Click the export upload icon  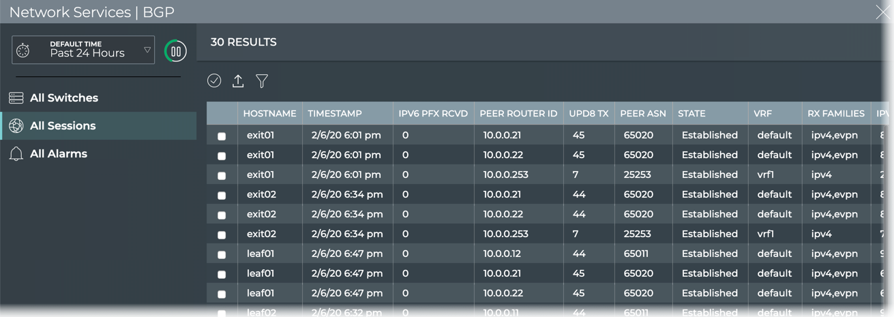click(x=238, y=81)
